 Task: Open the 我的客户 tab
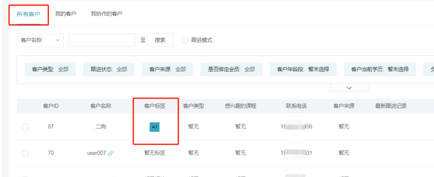click(x=66, y=14)
